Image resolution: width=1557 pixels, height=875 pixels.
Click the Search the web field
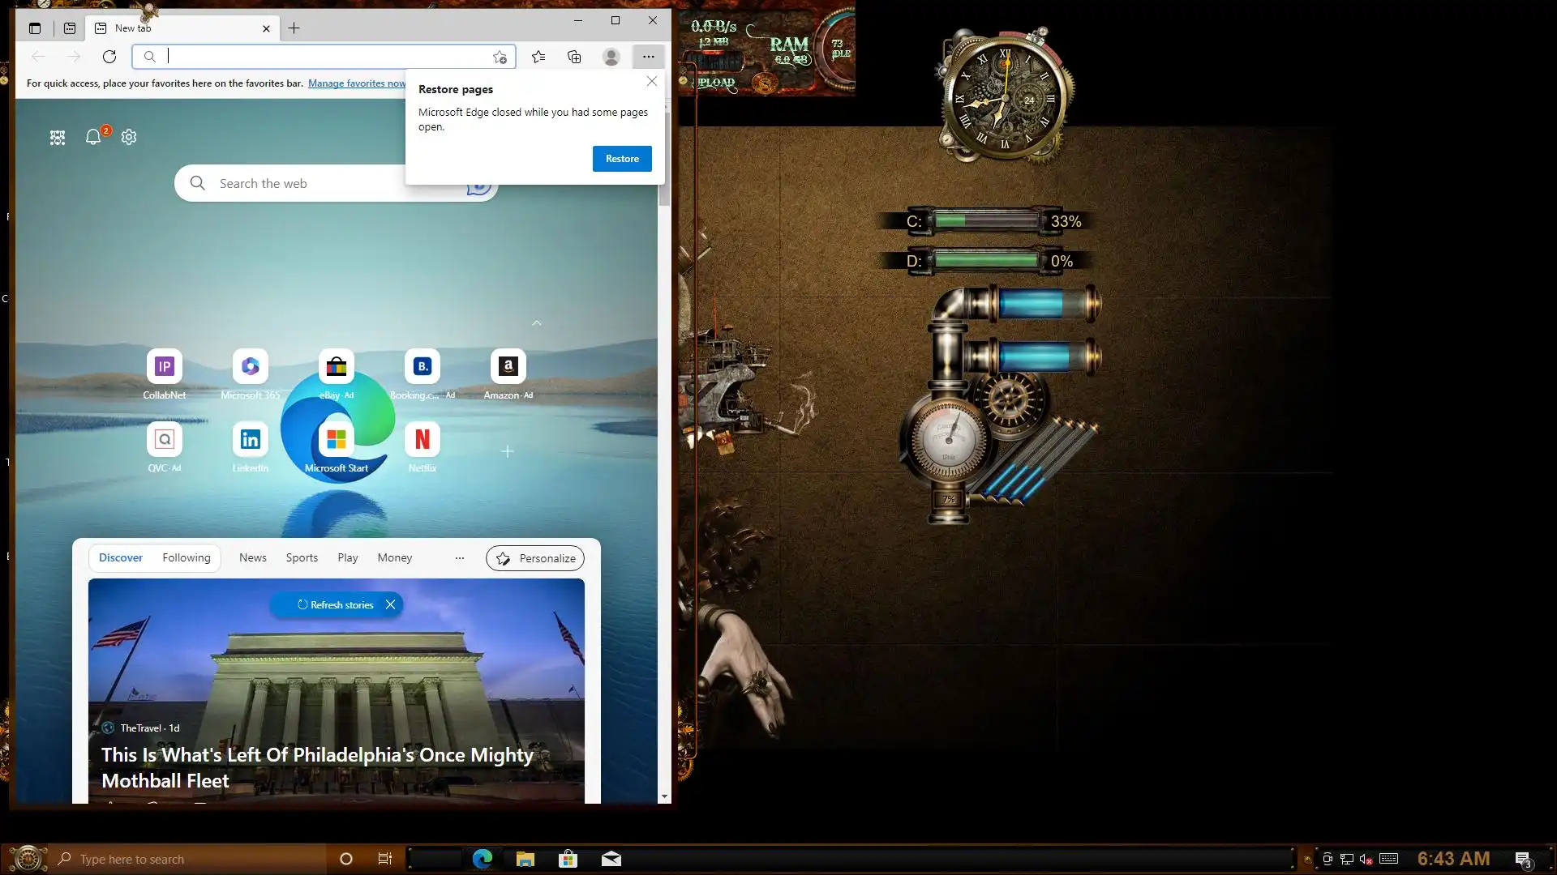[308, 184]
